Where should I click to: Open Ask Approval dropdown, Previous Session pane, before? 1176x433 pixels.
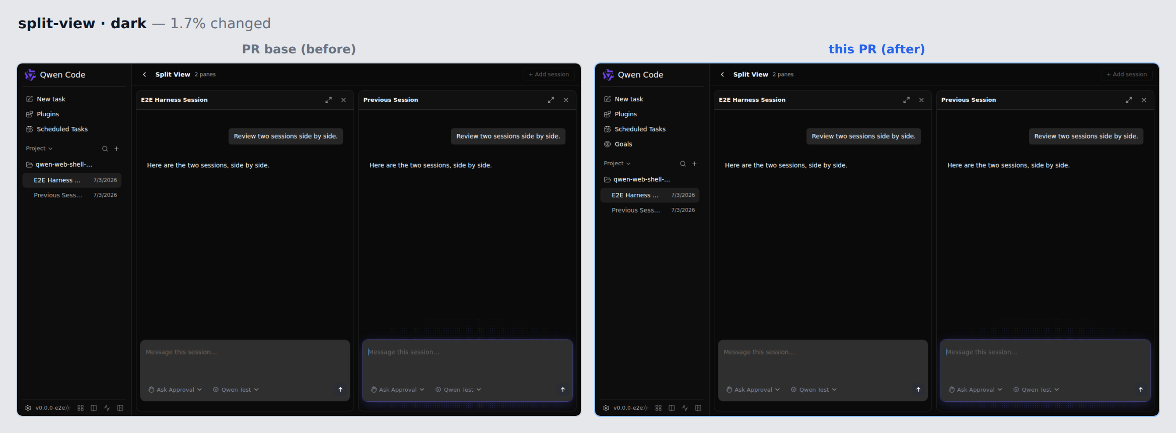pos(398,390)
